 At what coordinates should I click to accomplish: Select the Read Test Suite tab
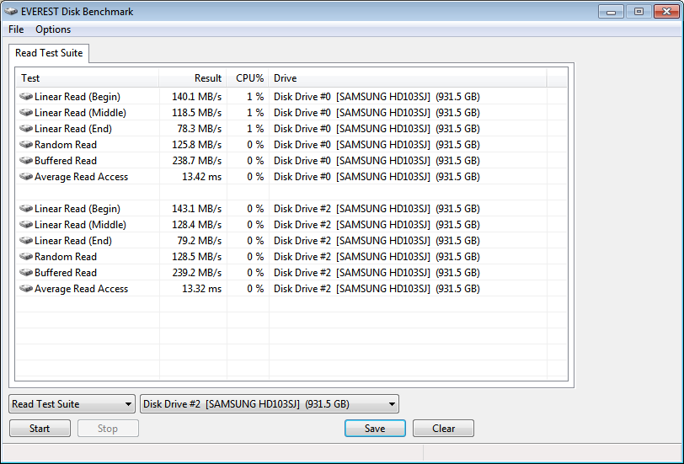pyautogui.click(x=49, y=53)
